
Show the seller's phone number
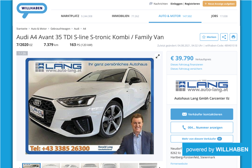pyautogui.click(x=202, y=127)
